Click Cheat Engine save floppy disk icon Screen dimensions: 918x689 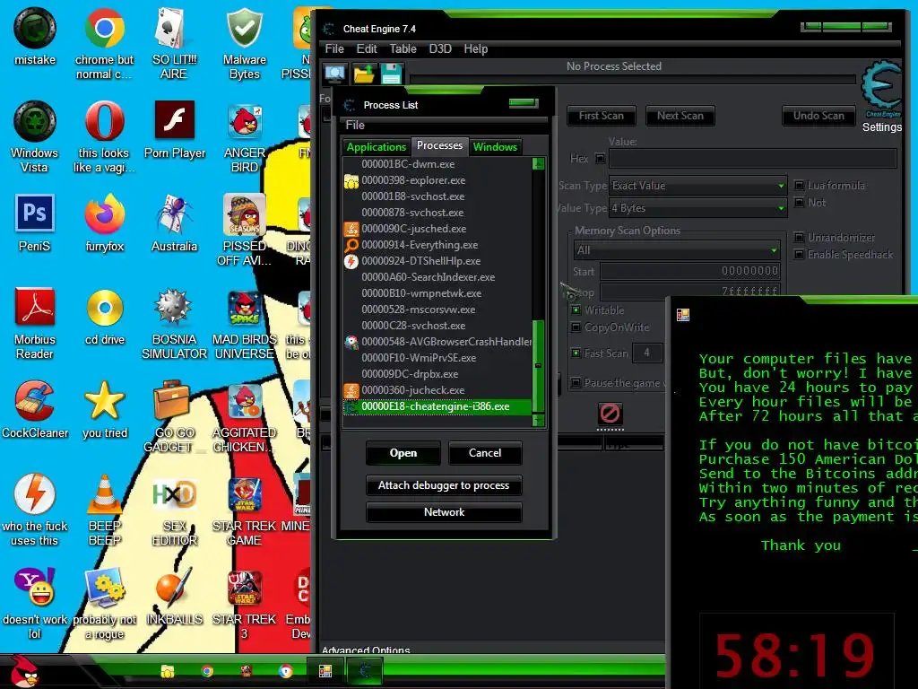391,74
